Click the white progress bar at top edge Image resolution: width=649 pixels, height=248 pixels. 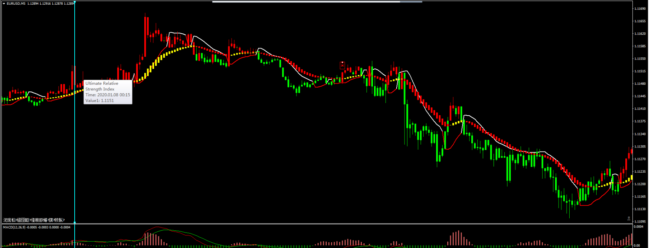coord(306,2)
